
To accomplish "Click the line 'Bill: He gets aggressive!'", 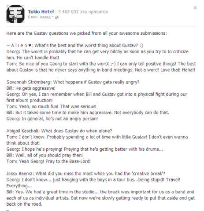I will coord(31,88).
